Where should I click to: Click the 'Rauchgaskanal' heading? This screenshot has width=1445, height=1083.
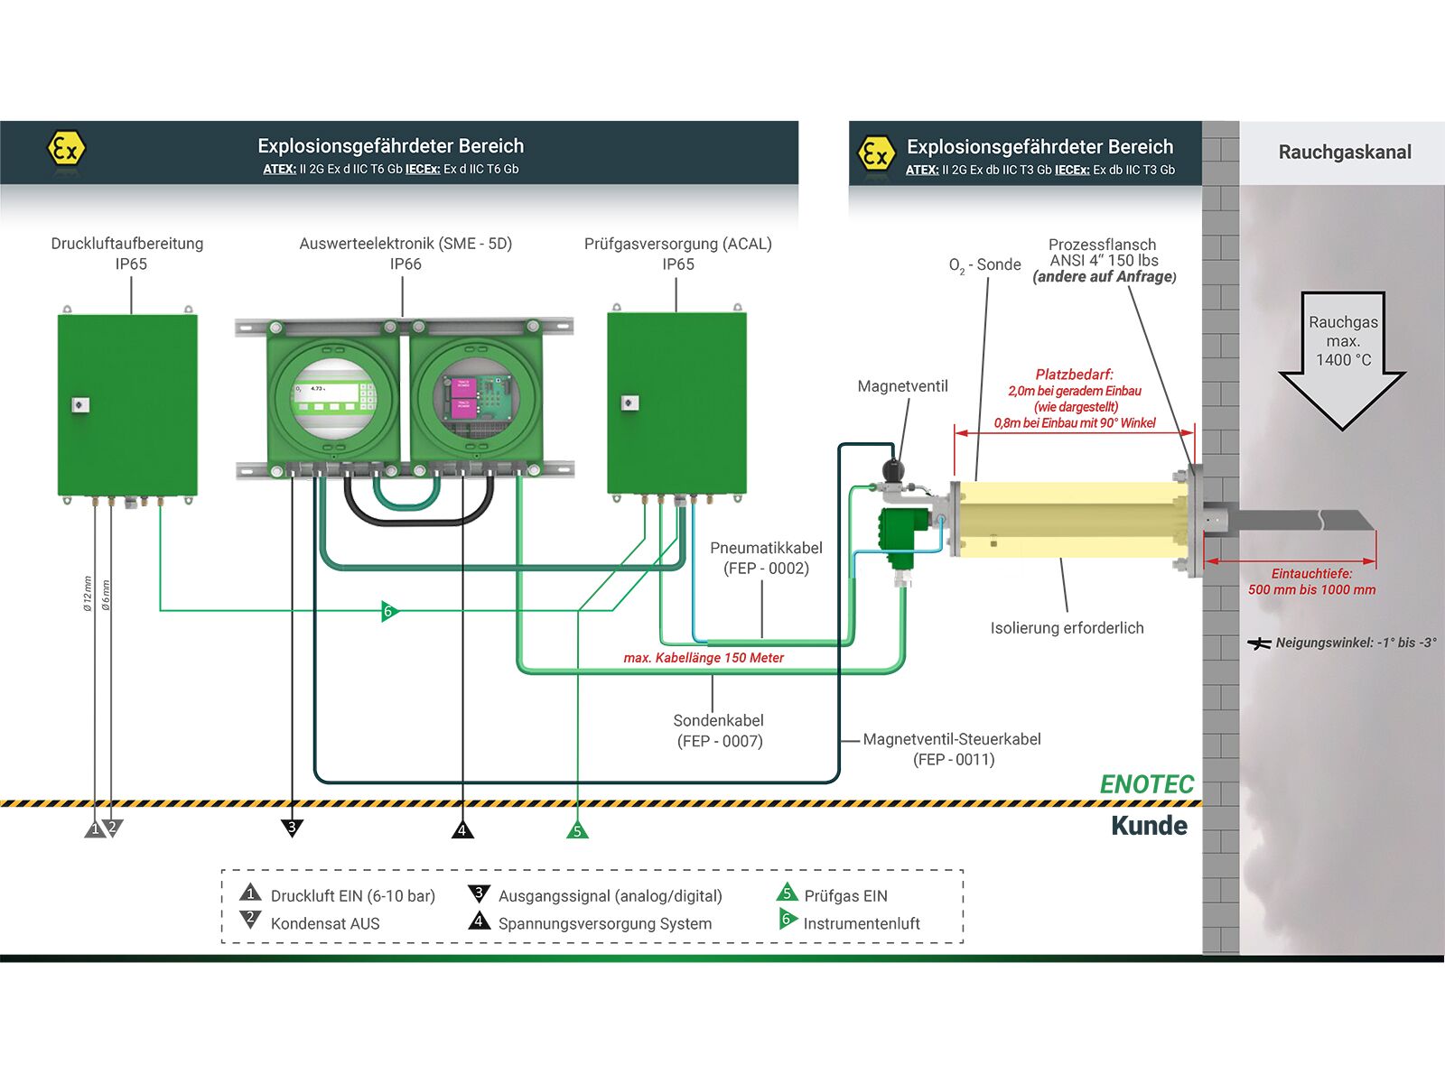1345,152
